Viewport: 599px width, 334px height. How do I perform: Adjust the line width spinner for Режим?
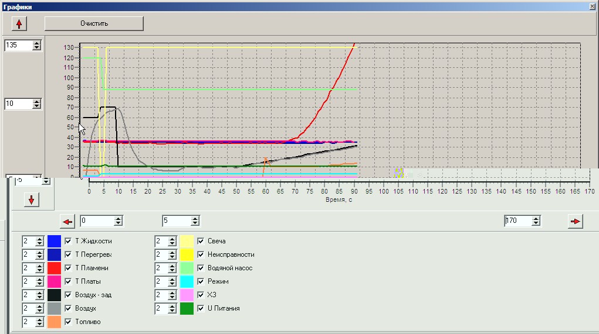[172, 281]
